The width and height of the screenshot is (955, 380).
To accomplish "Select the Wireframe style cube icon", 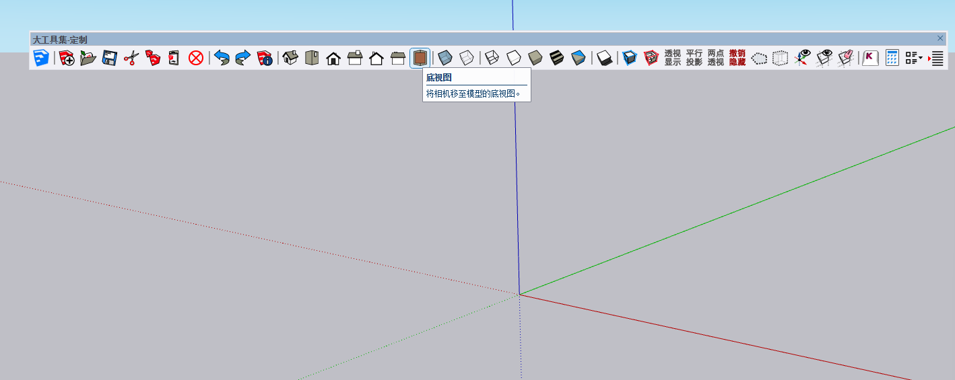I will [492, 58].
